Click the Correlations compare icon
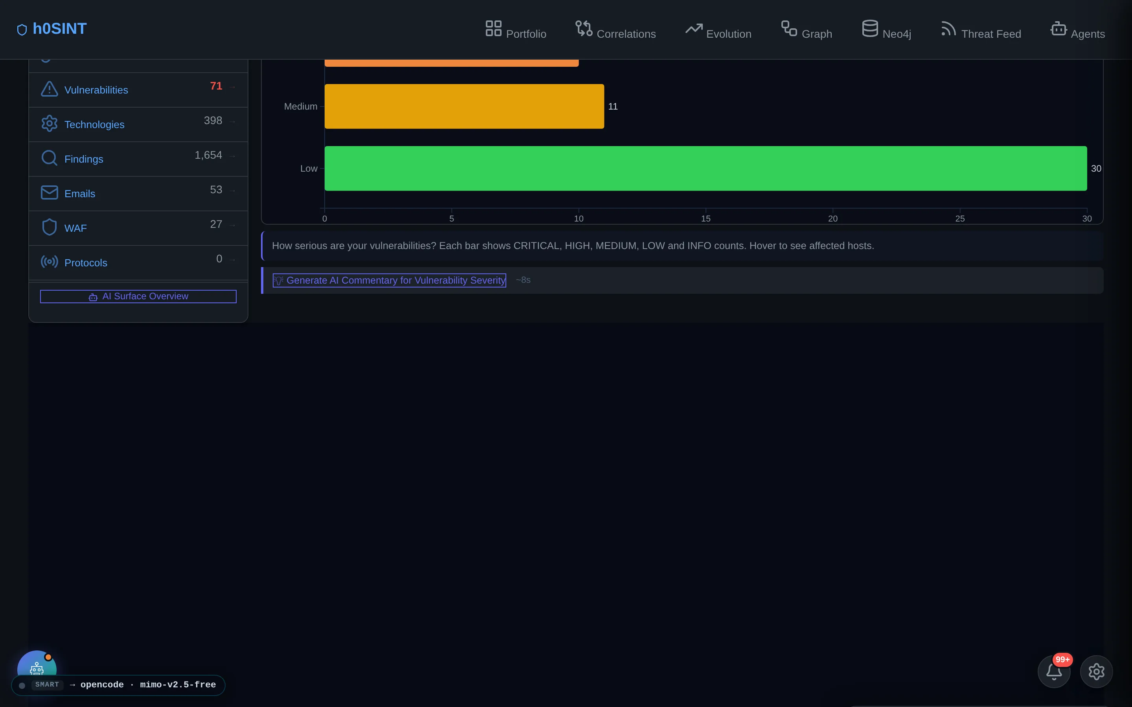This screenshot has width=1132, height=707. tap(584, 28)
